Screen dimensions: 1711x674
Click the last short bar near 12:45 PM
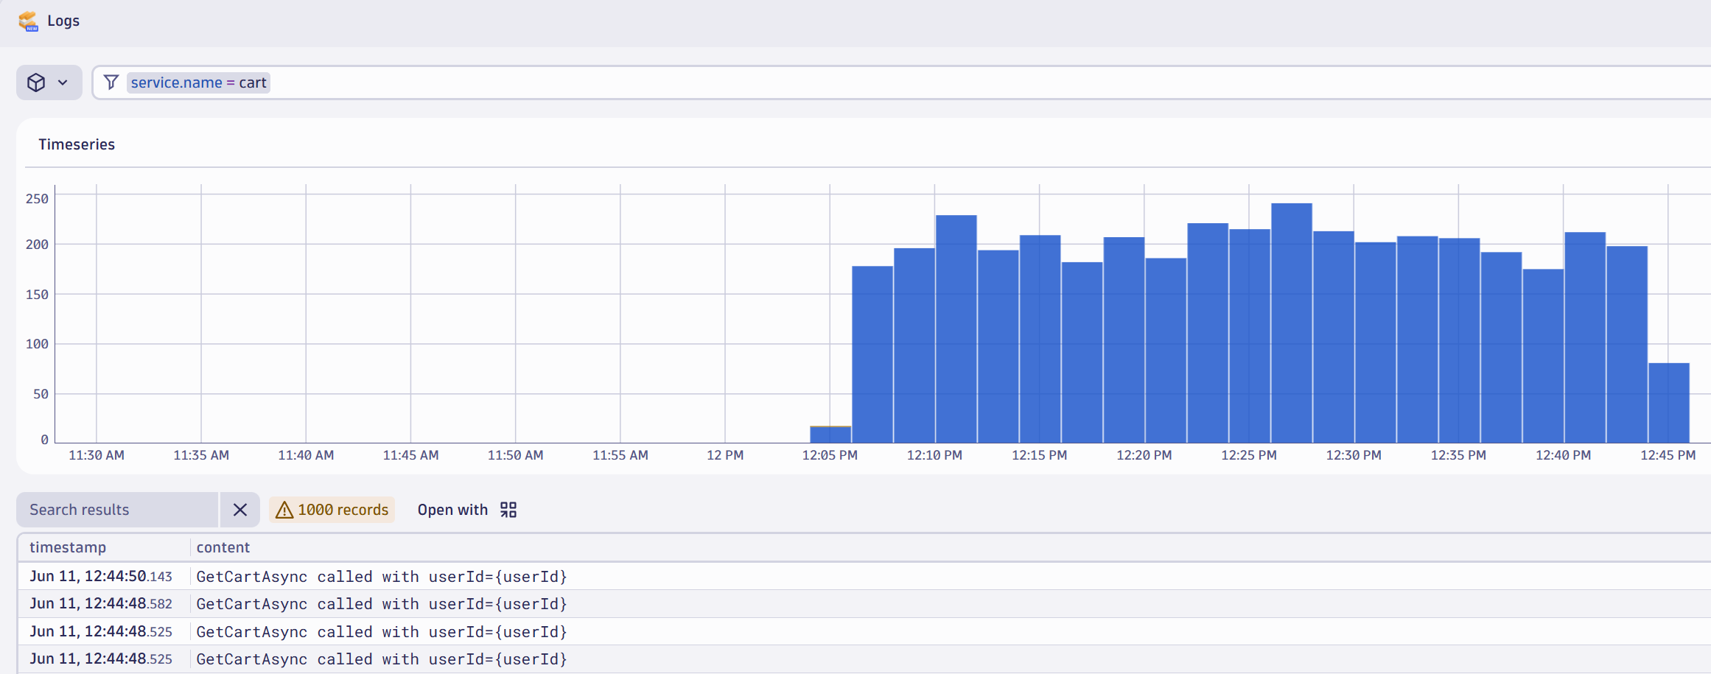1669,403
